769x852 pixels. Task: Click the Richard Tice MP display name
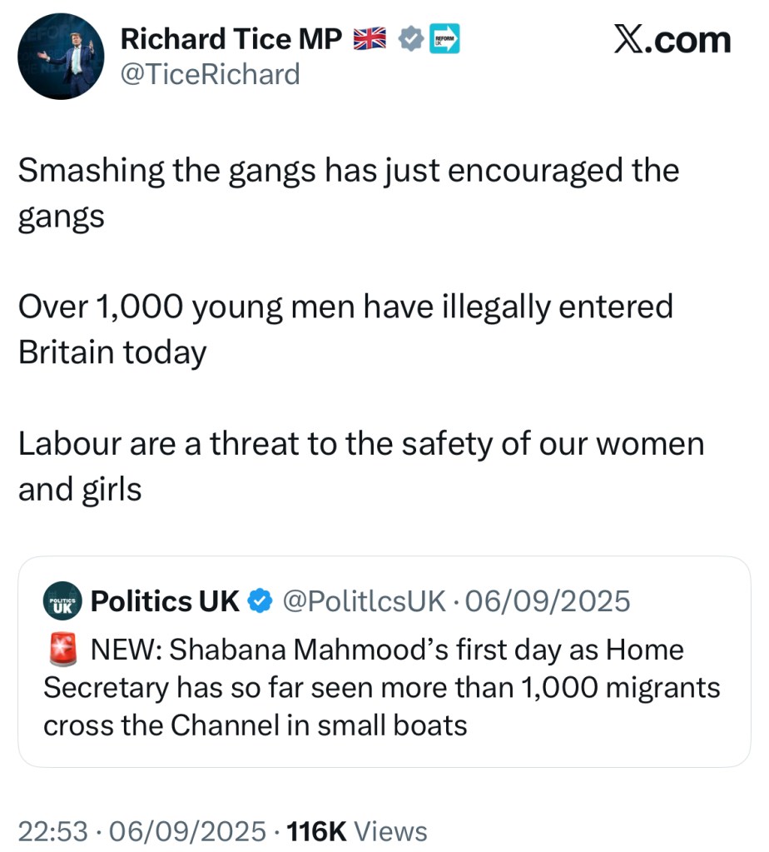point(231,39)
